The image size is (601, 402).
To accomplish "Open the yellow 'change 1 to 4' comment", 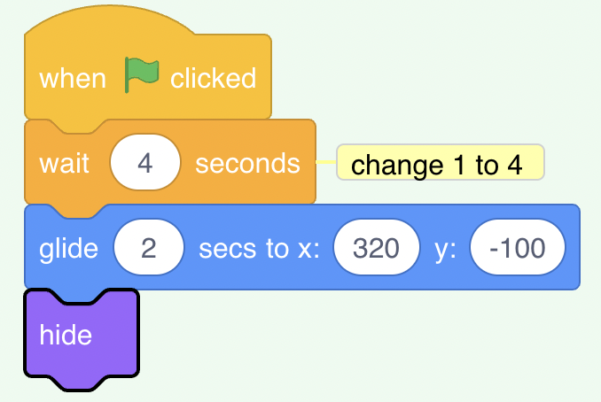I will [x=441, y=162].
